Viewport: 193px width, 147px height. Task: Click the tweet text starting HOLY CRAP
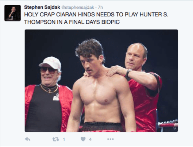pyautogui.click(x=96, y=18)
